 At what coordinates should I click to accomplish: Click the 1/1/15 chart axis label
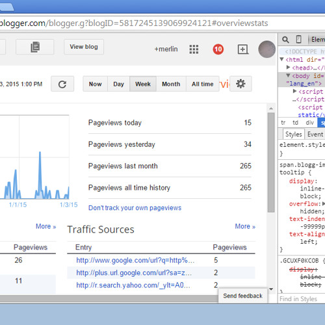coord(18,205)
